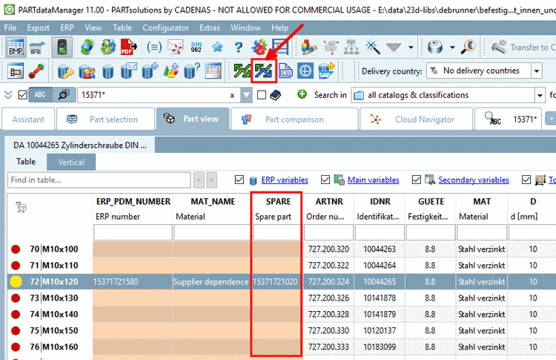
Task: Click the database with question mark icon
Action: pyautogui.click(x=191, y=71)
